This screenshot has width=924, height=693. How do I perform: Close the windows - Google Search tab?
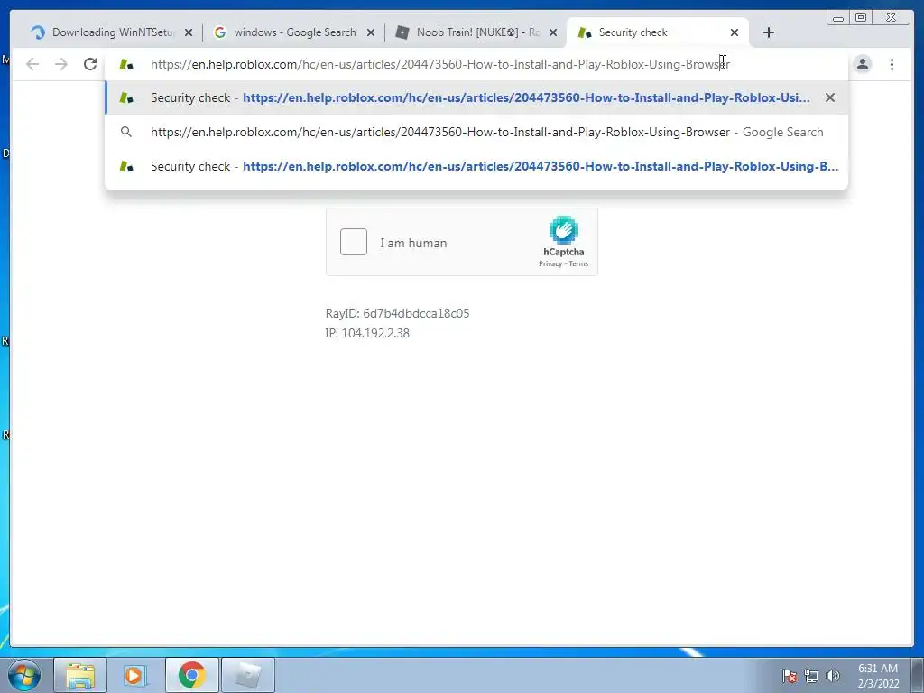(x=371, y=33)
